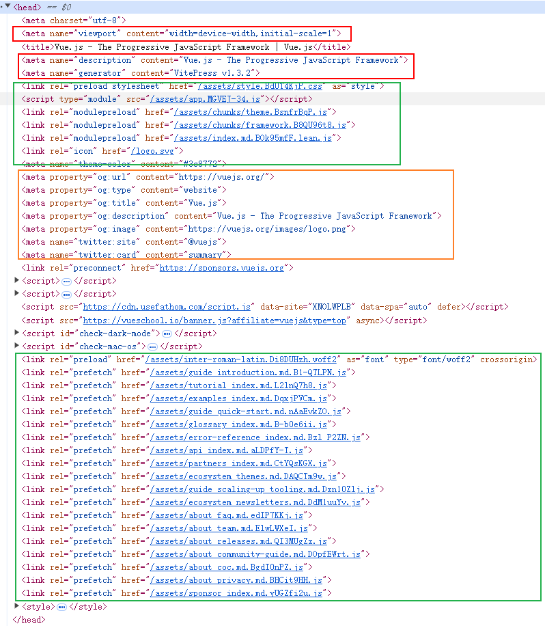Select the closing head tag

[29, 620]
